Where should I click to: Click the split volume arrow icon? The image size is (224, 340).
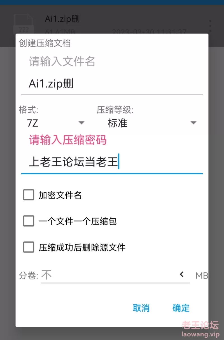(x=182, y=274)
